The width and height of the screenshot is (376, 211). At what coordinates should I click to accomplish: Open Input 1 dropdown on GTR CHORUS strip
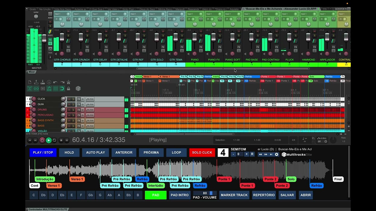click(62, 14)
